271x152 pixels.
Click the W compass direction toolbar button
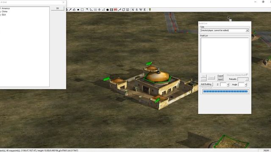(x=141, y=10)
